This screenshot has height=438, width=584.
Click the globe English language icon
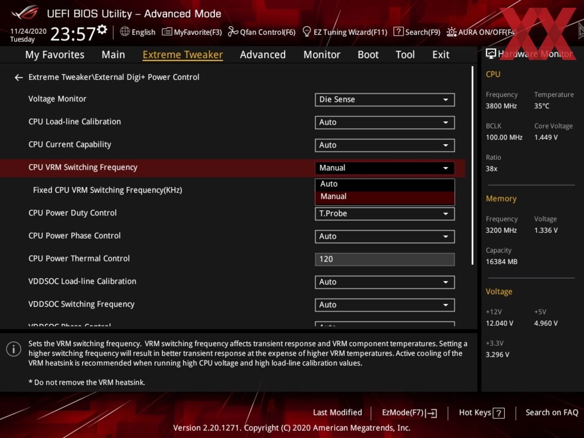[125, 31]
